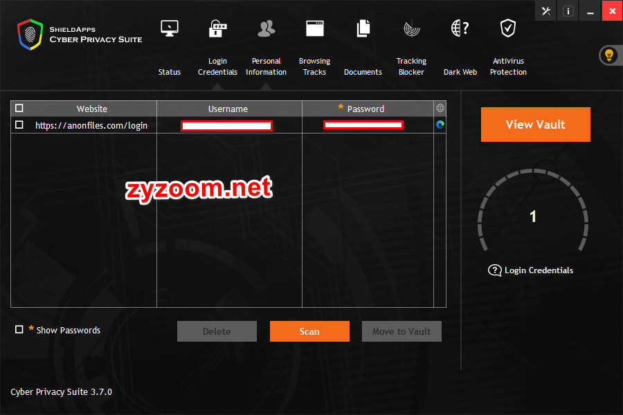Viewport: 623px width, 415px height.
Task: Click the question mark Login Credentials help icon
Action: (x=495, y=270)
